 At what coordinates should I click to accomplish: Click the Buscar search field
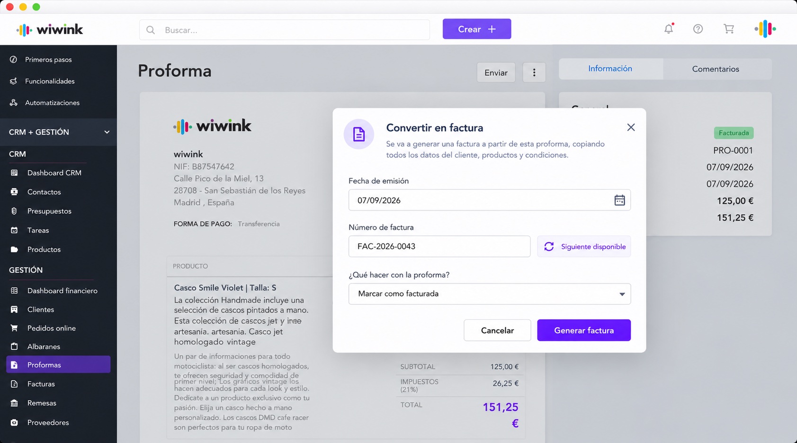coord(285,30)
